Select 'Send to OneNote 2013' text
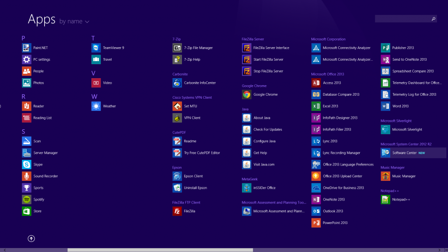The height and width of the screenshot is (252, 448). pyautogui.click(x=409, y=59)
